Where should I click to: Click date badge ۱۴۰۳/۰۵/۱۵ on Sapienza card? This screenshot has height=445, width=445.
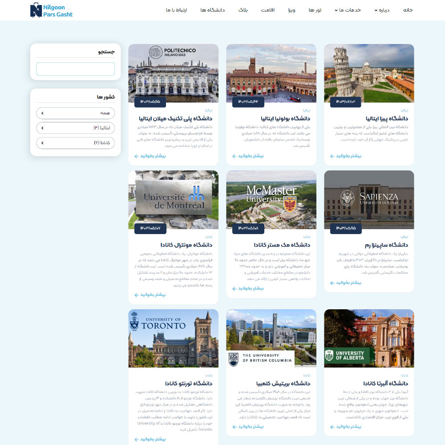[x=346, y=228]
